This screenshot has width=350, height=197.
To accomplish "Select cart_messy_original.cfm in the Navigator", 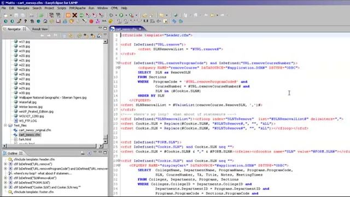I will point(35,130).
